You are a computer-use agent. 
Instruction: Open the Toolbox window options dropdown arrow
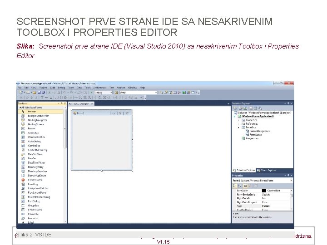coord(59,103)
